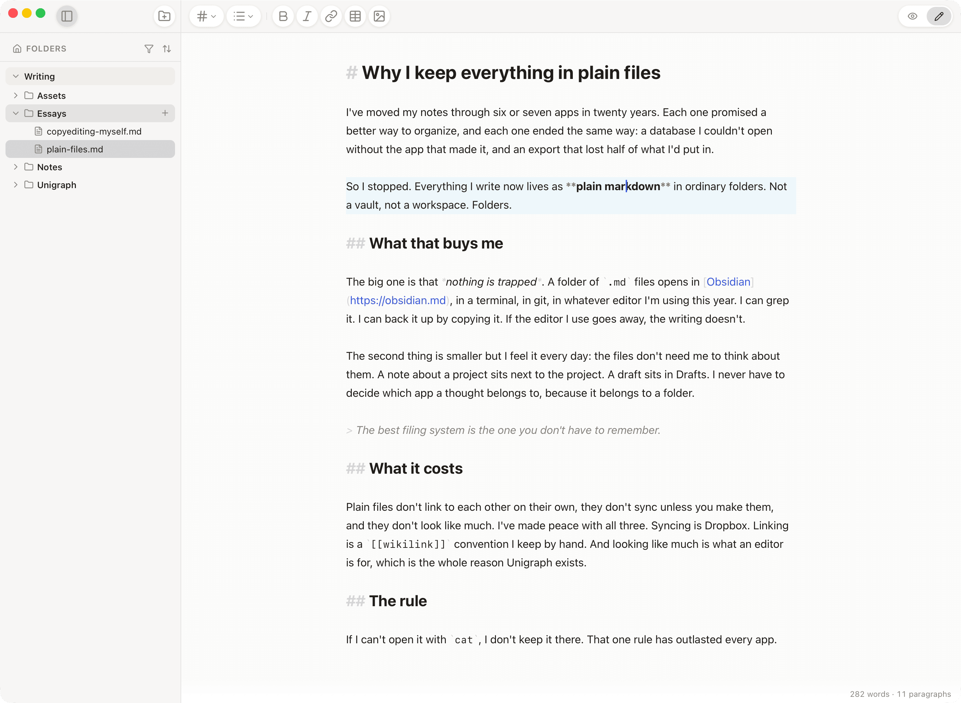The height and width of the screenshot is (703, 961).
Task: Click the Writing folder label
Action: click(x=39, y=77)
